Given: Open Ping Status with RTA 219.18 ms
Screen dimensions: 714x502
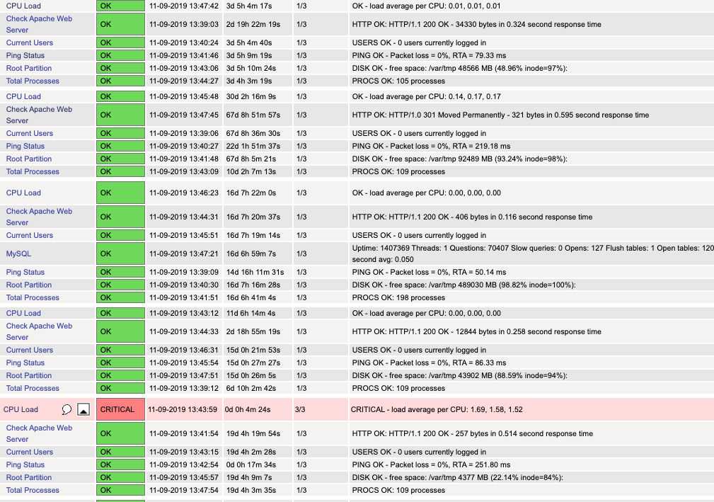Looking at the screenshot, I should (25, 146).
